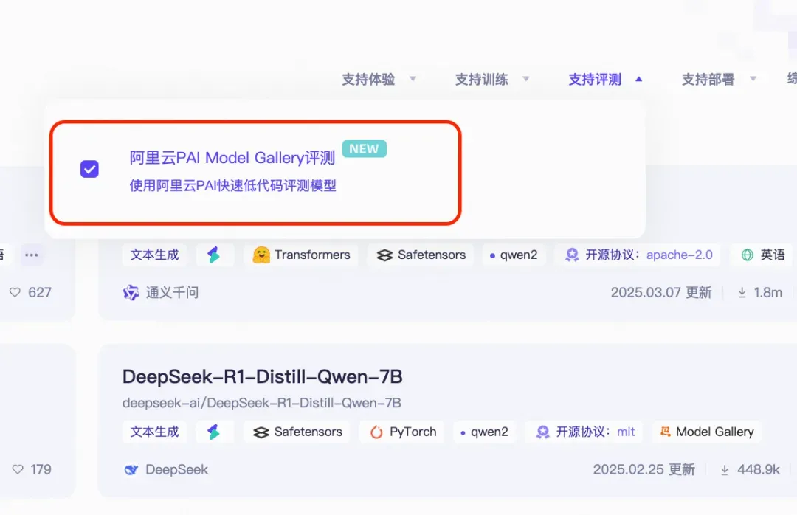Open the 支持体验 filter dropdown

(x=379, y=79)
